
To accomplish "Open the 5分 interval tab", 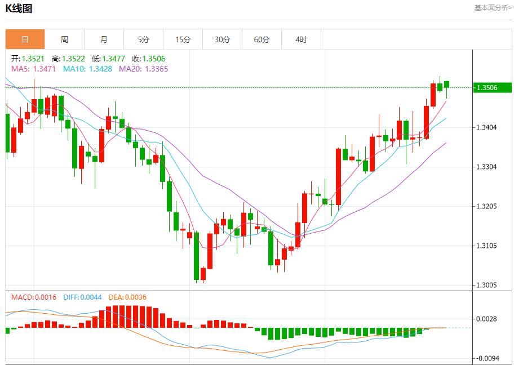I will 143,39.
